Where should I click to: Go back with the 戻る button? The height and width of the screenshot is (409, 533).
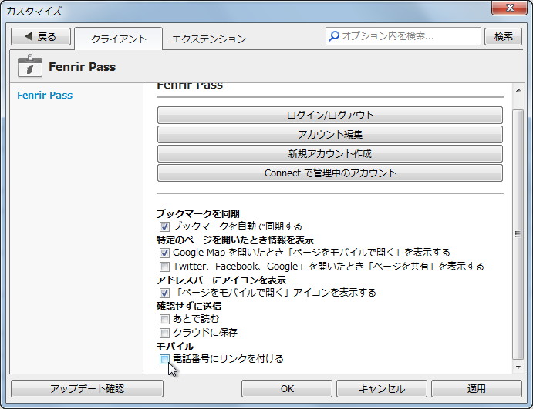click(x=41, y=37)
